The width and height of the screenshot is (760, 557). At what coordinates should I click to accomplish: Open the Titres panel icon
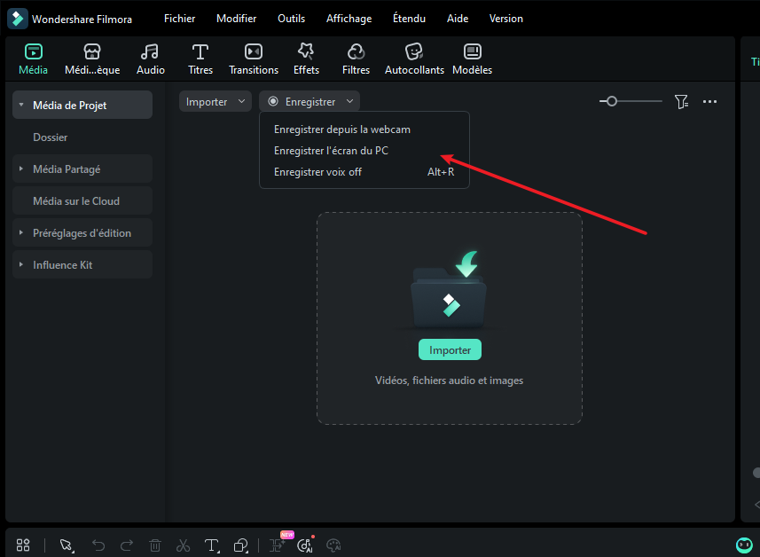(200, 52)
